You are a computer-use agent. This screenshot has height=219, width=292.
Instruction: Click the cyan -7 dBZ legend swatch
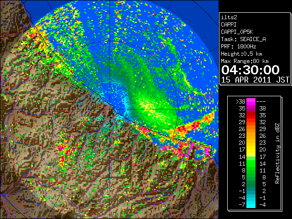[251, 204]
